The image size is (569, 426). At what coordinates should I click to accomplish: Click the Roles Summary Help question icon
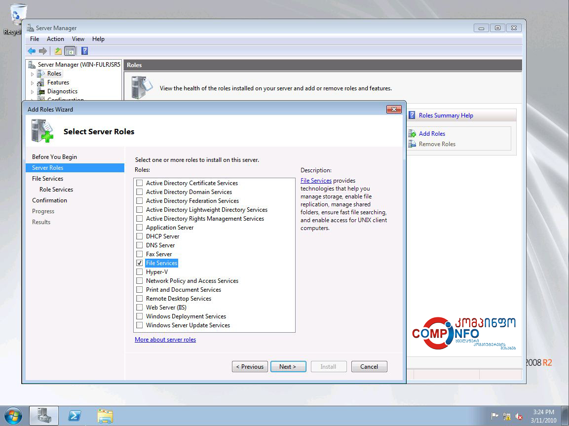pos(412,116)
